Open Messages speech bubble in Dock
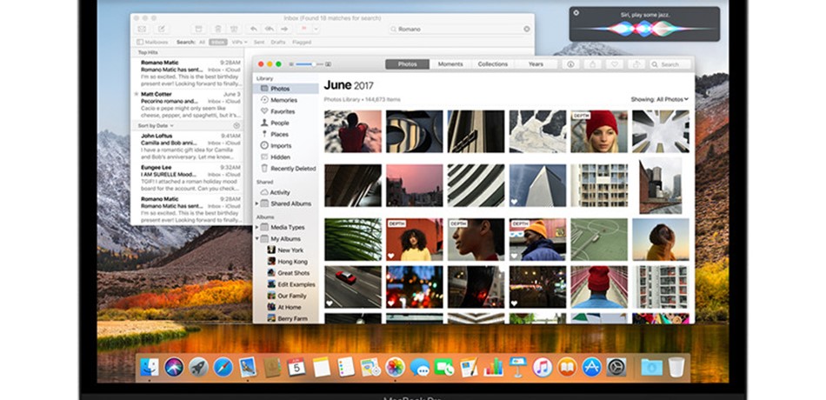 [420, 367]
